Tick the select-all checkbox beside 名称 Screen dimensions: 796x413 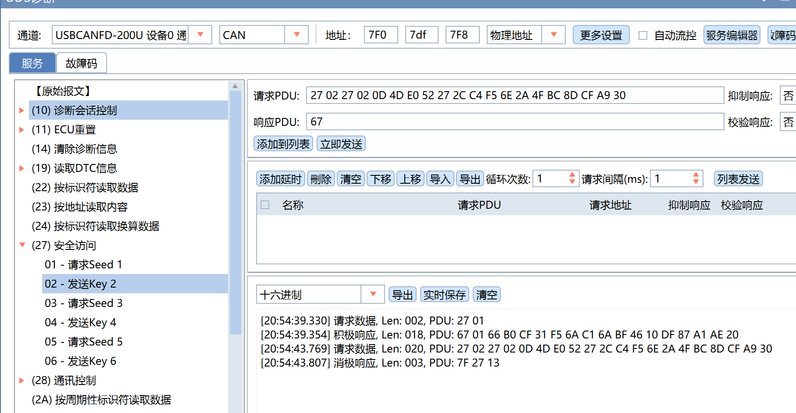tap(265, 205)
